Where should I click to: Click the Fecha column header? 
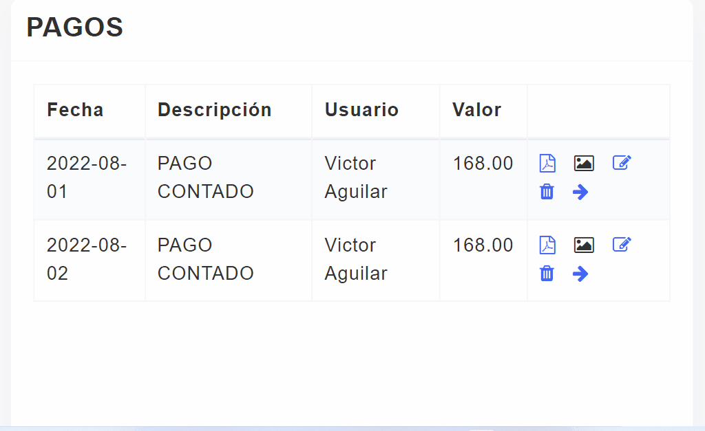click(x=75, y=110)
